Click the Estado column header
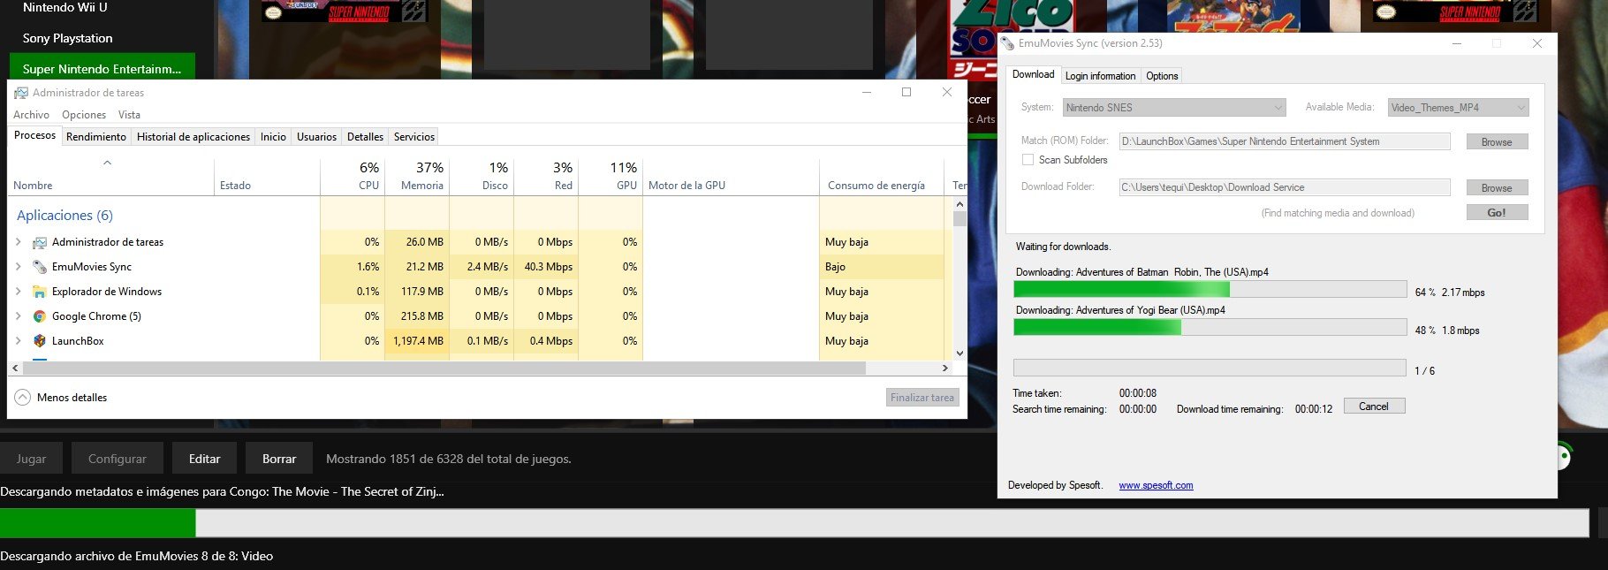Viewport: 1608px width, 570px height. pos(268,177)
